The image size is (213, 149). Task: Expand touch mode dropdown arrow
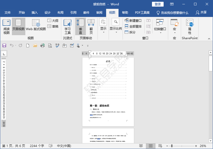tap(83, 46)
